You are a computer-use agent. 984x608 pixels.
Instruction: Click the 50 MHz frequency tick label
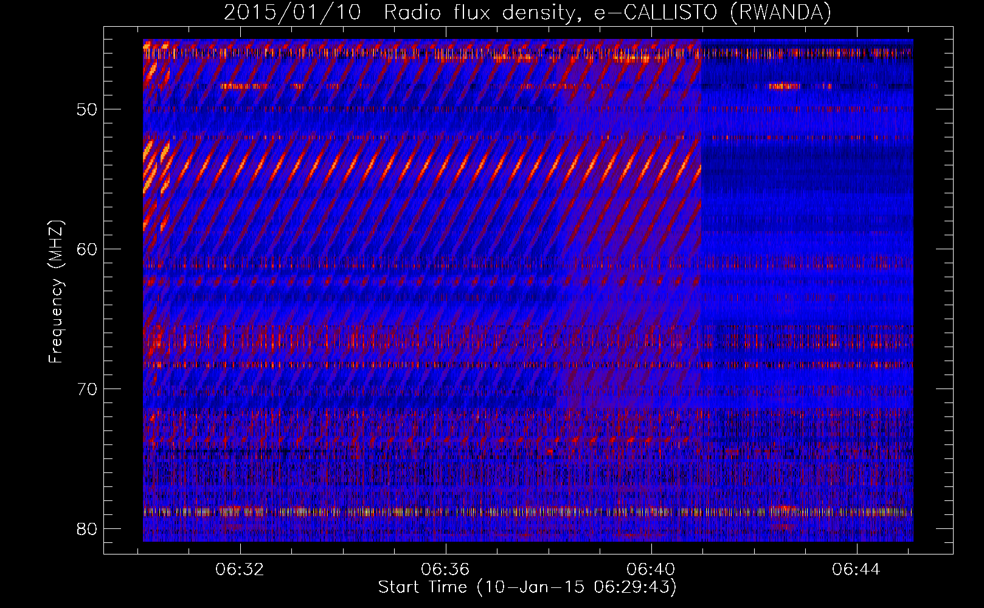[88, 109]
